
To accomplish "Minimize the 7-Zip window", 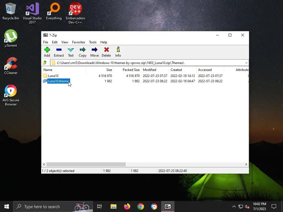I will click(x=218, y=35).
